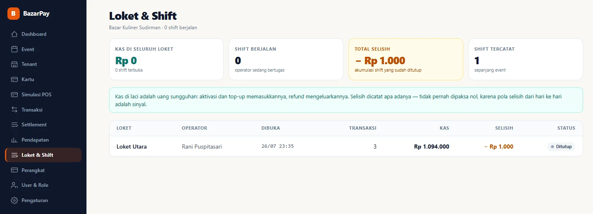Viewport: 593px width, 214px height.
Task: Click the Shift Tercatat card
Action: click(x=525, y=59)
